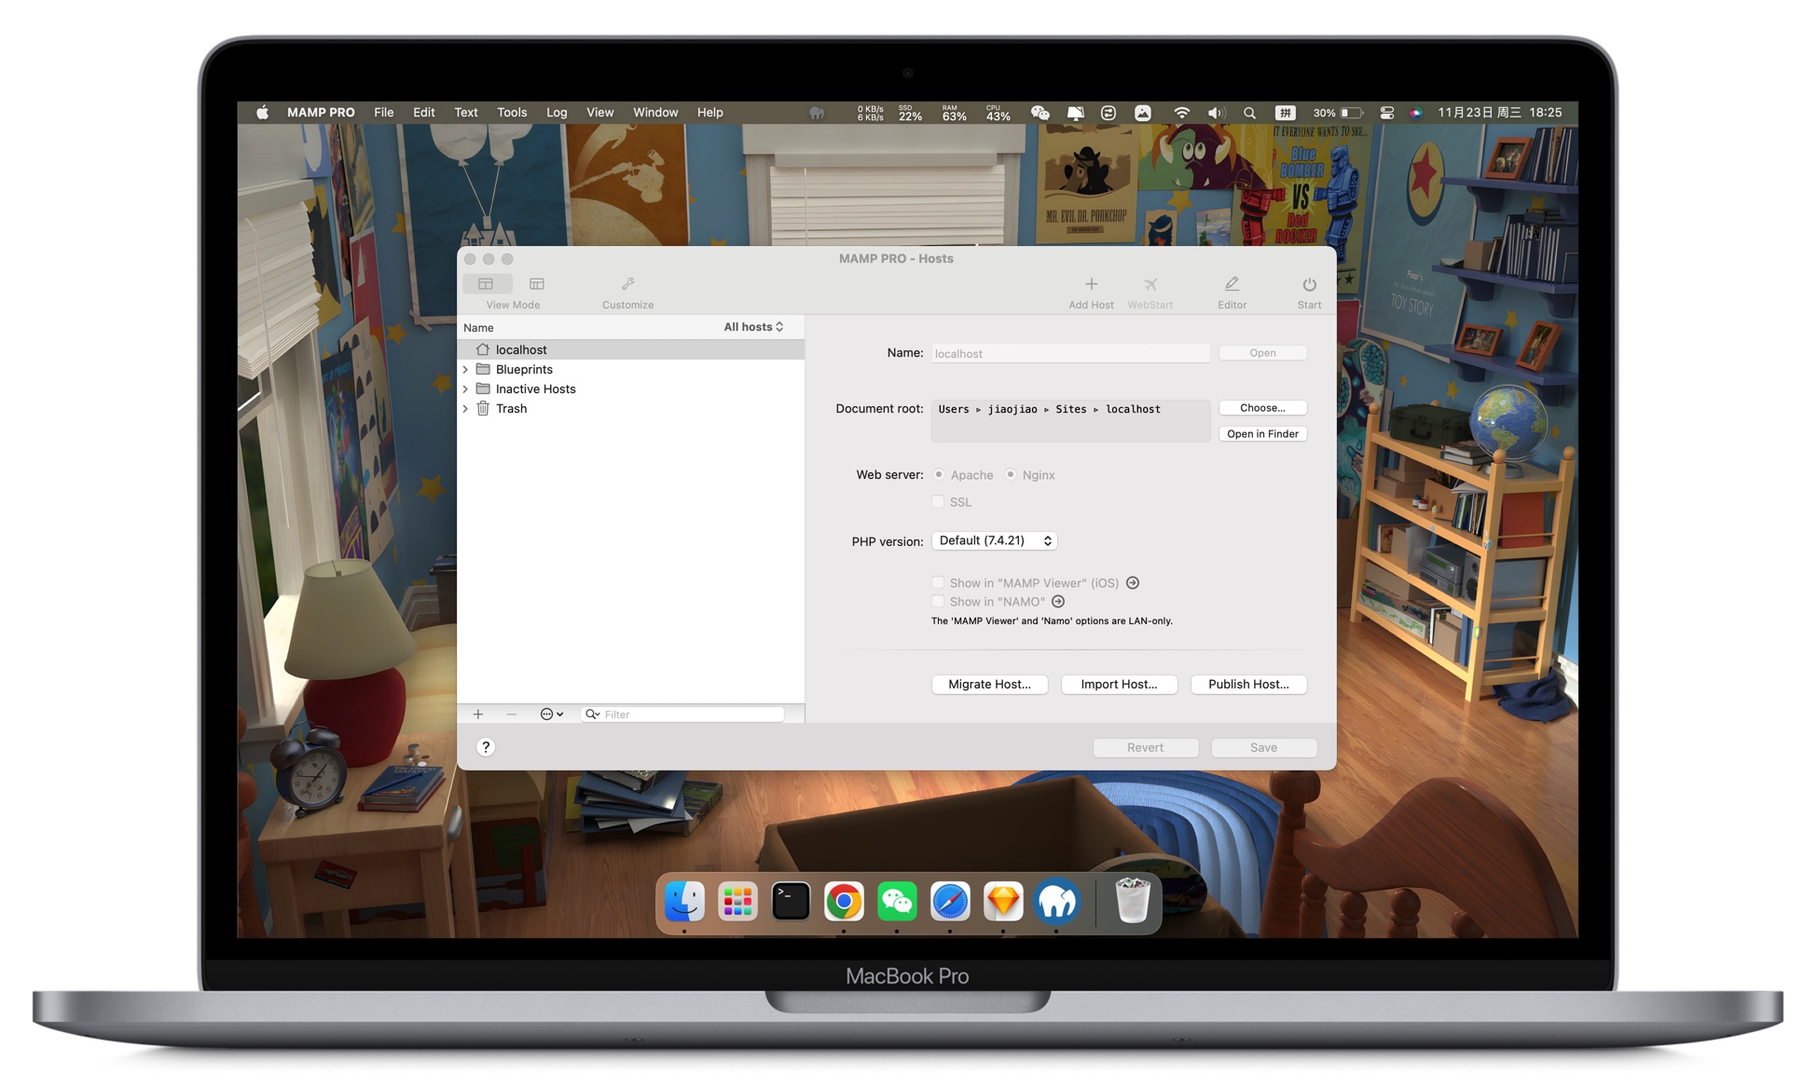
Task: Toggle the SSL checkbox
Action: (x=938, y=502)
